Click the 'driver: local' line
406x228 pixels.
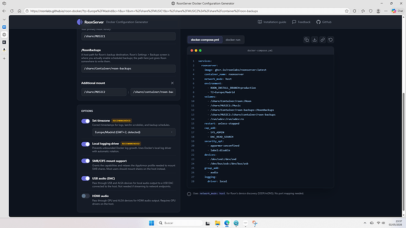[x=217, y=181]
